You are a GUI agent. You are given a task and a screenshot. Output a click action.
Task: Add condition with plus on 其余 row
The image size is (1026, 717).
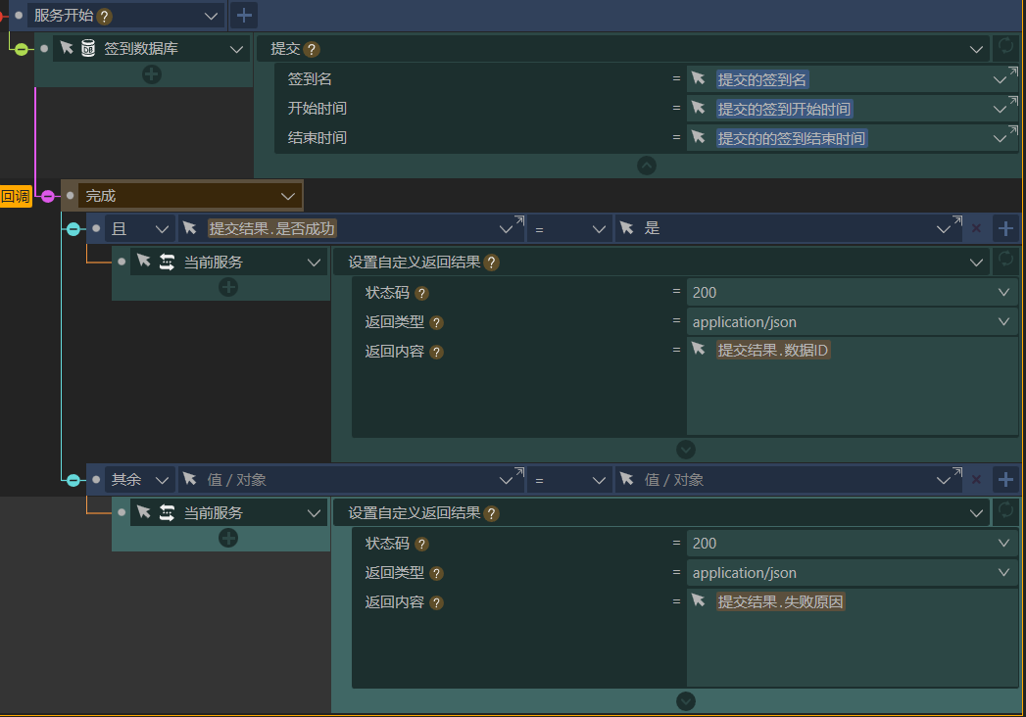(x=1005, y=480)
